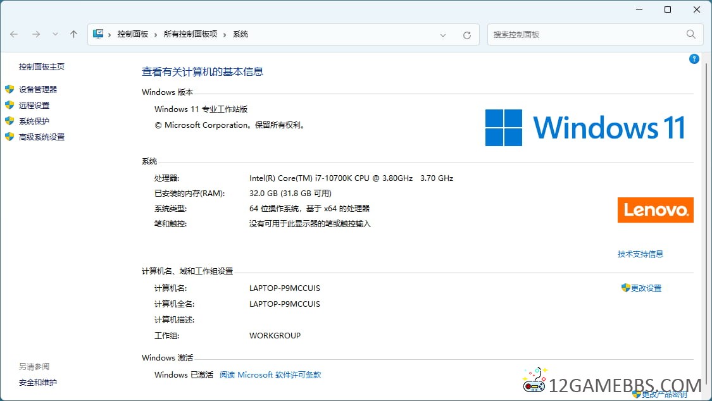Click the Back navigation arrow

click(x=14, y=34)
